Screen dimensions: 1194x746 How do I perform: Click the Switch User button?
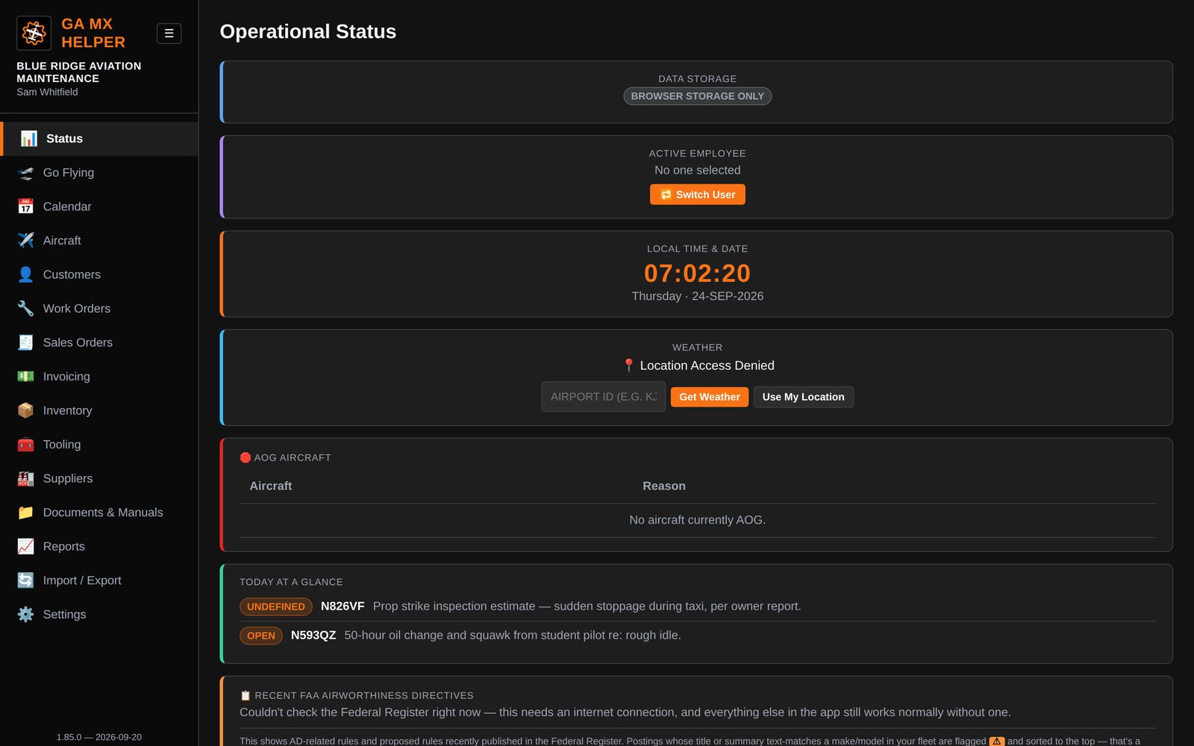point(697,195)
